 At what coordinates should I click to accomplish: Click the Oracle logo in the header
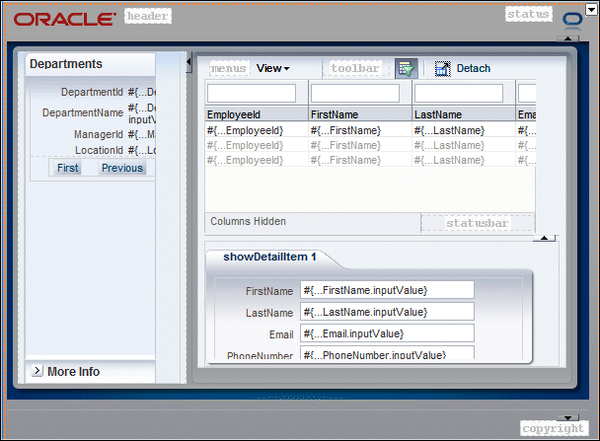[x=65, y=19]
